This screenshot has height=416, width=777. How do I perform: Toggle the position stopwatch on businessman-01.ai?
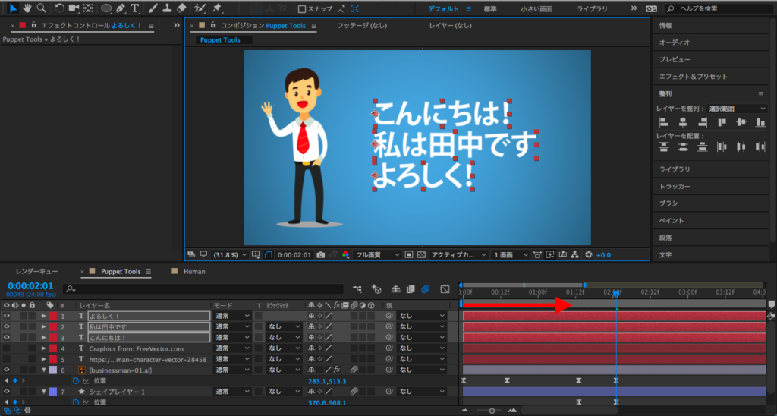(75, 380)
